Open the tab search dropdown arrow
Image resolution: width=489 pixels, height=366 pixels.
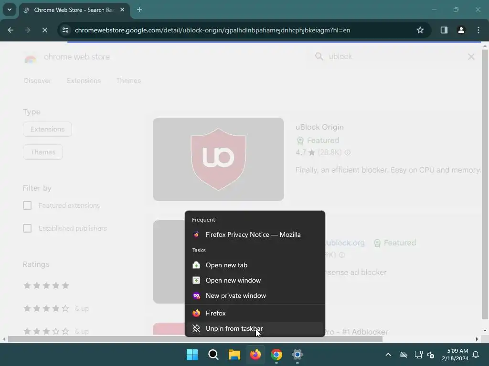pos(10,10)
